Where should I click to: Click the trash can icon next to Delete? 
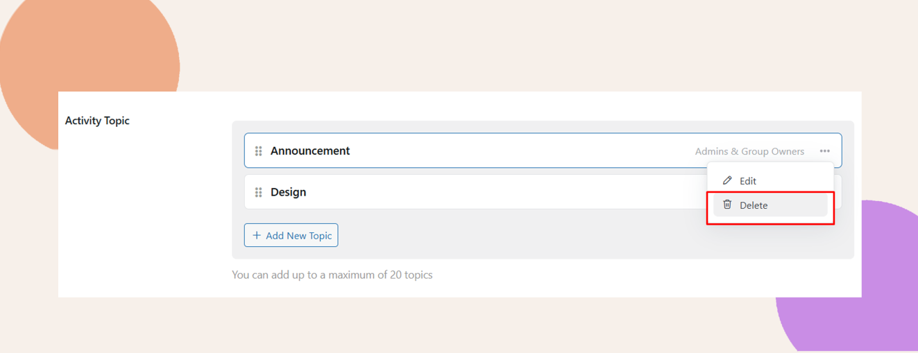click(727, 205)
